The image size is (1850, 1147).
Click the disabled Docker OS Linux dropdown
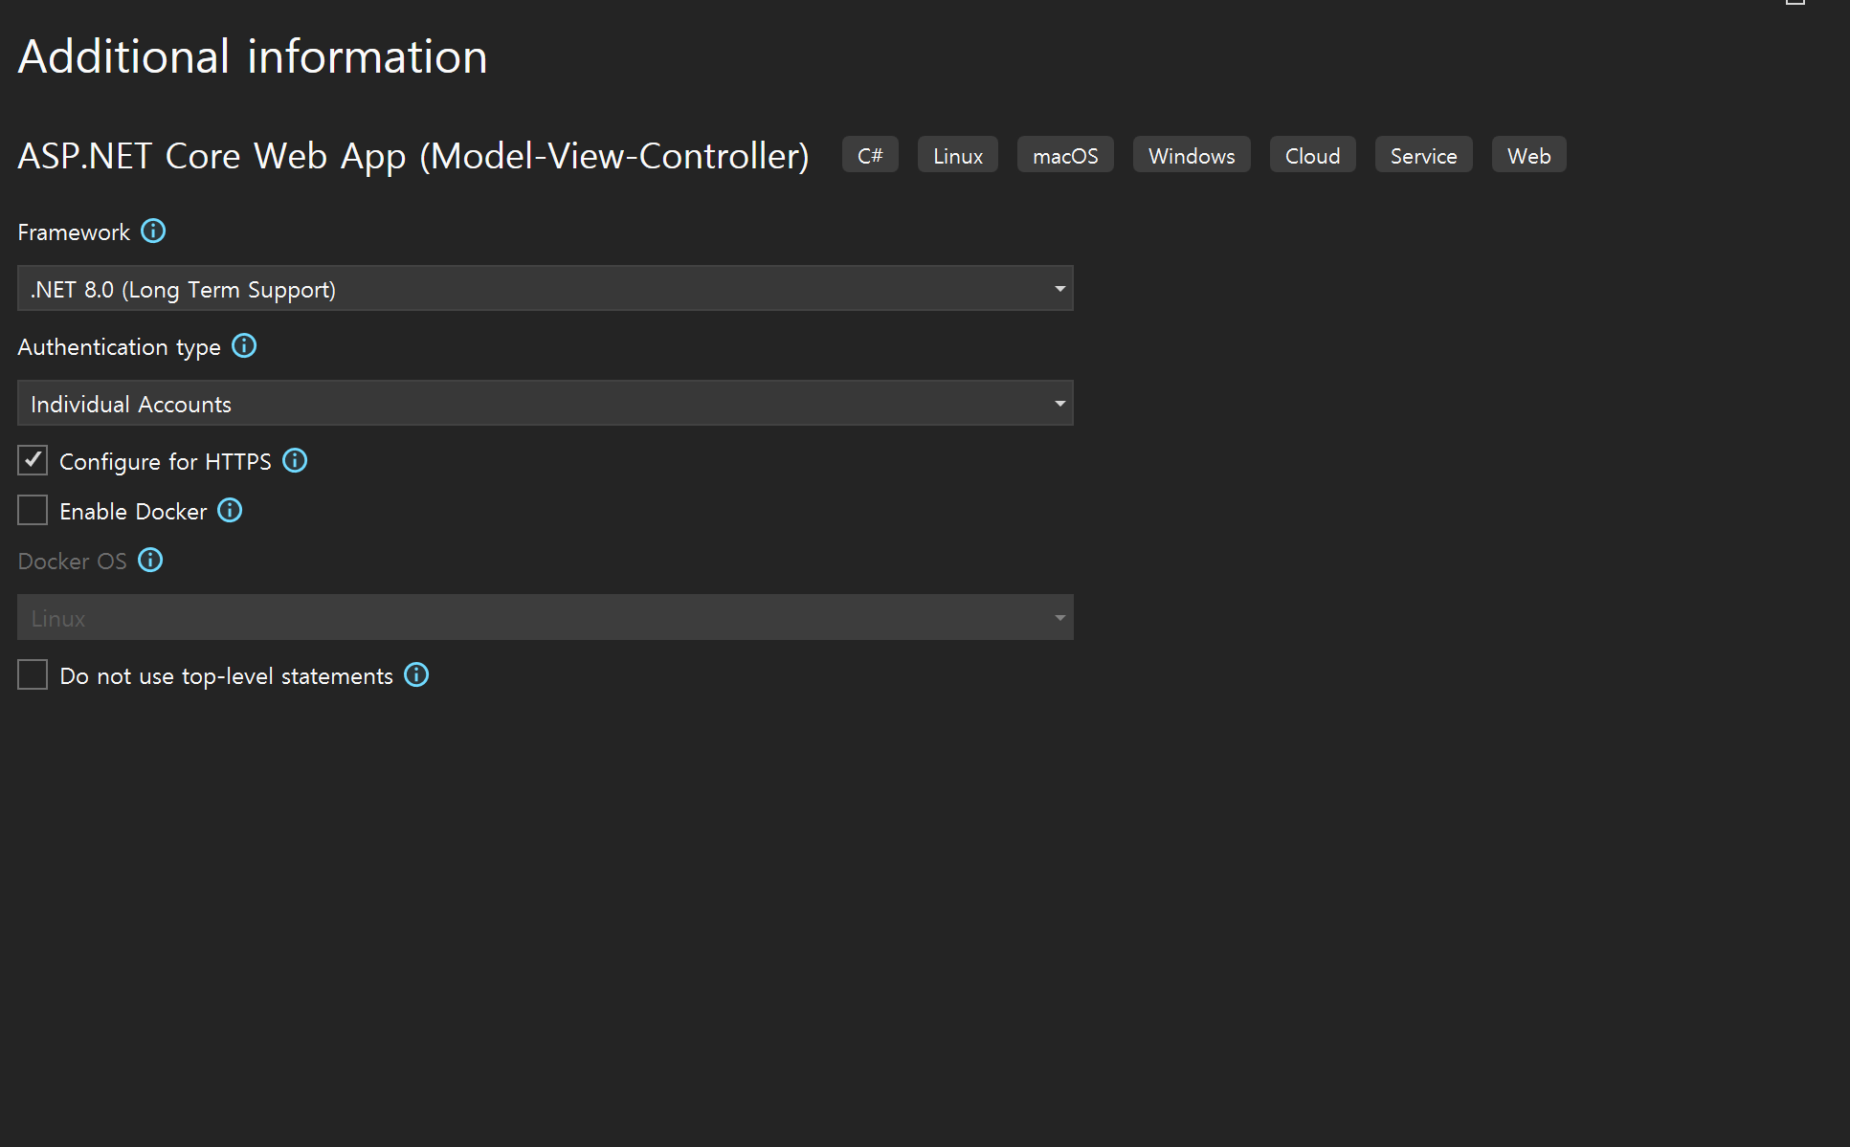[545, 618]
